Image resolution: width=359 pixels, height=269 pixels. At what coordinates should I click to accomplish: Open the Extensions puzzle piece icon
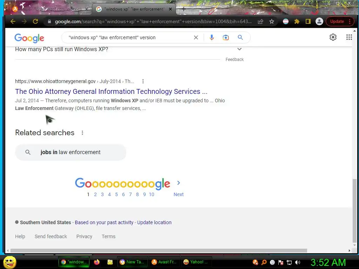(297, 21)
